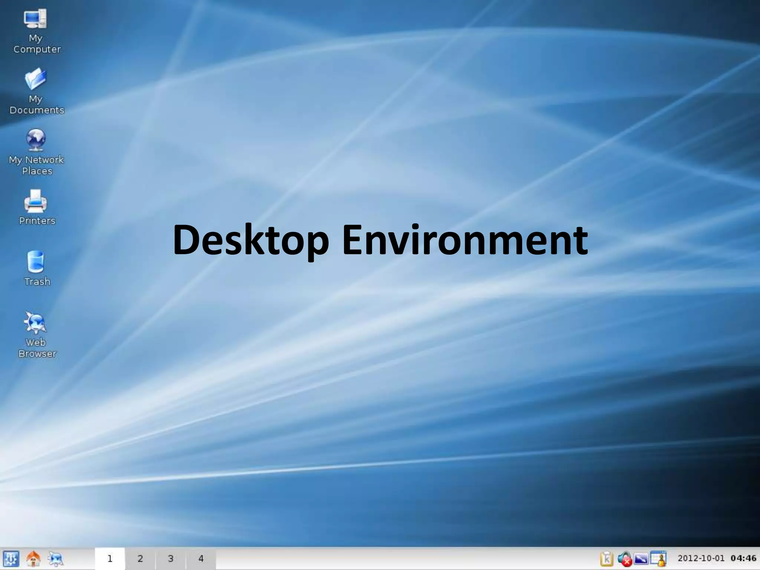
Task: Click the muted headphones volume tray icon
Action: tap(625, 559)
